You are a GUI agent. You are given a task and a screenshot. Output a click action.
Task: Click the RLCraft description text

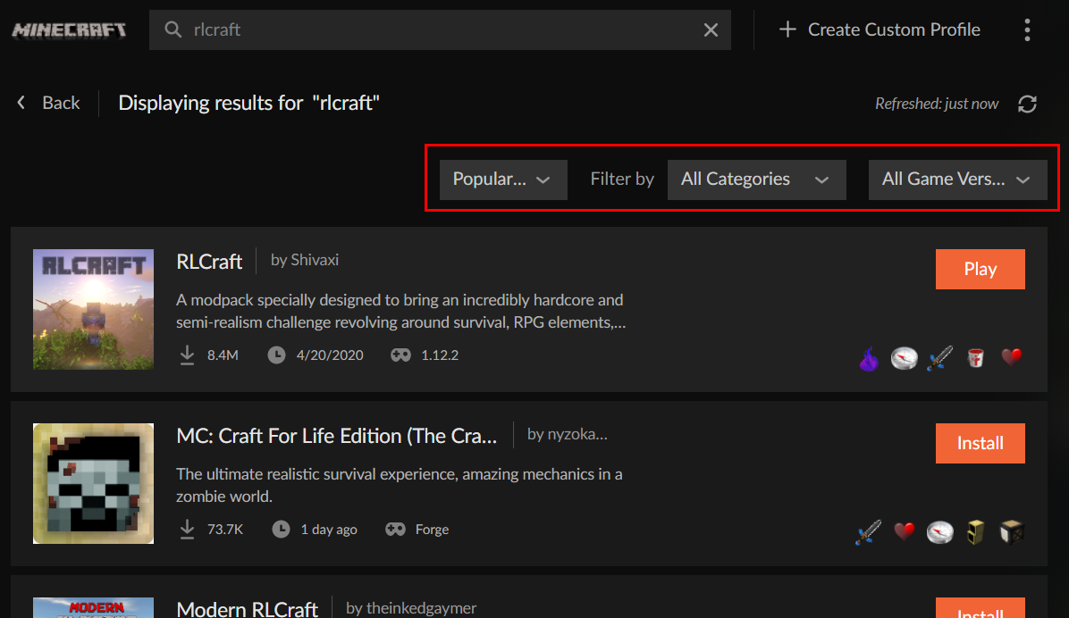(x=400, y=312)
